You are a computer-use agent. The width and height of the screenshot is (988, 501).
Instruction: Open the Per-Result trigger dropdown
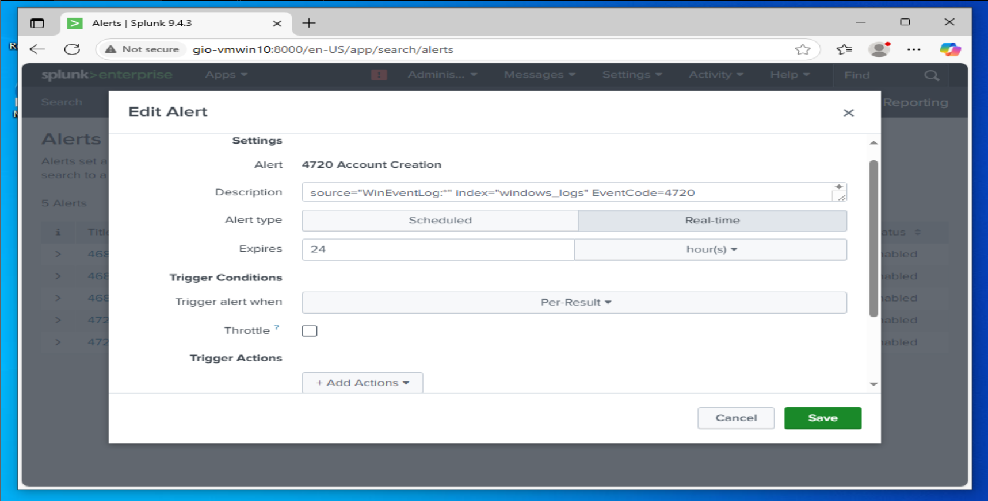pos(574,302)
